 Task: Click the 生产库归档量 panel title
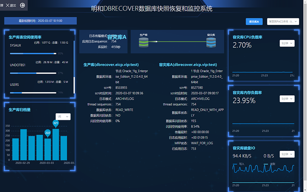[x=20, y=110]
